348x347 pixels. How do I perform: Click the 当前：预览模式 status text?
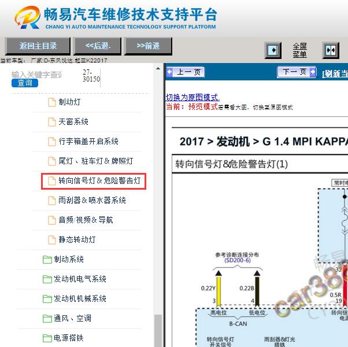coord(192,107)
